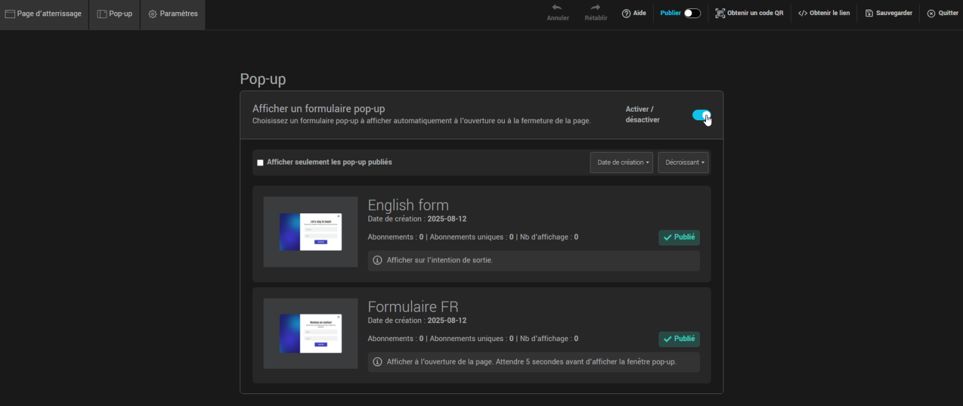Click the Publié badge on Formulaire FR
The width and height of the screenshot is (963, 406).
click(x=679, y=339)
